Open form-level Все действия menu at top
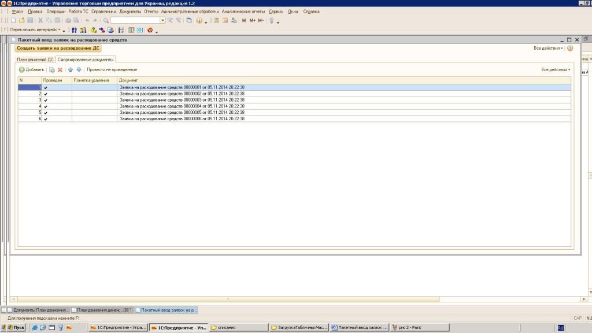Viewport: 592px width, 333px height. 548,49
